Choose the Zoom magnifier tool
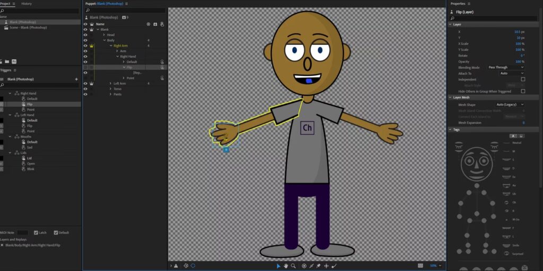This screenshot has width=543, height=271. pyautogui.click(x=293, y=266)
